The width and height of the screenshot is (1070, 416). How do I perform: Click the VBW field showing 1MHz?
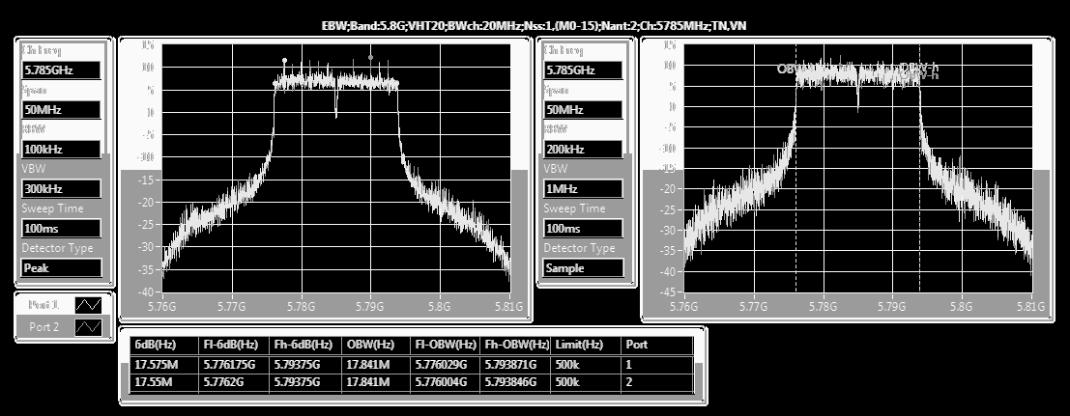584,188
